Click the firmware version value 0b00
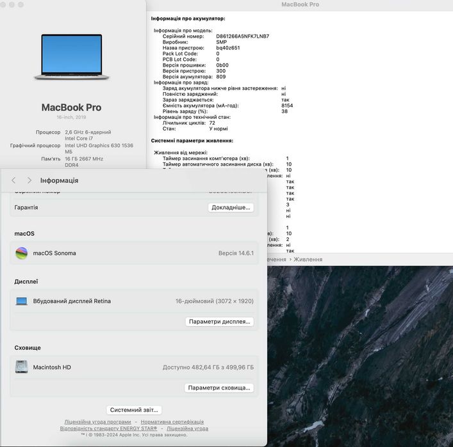This screenshot has width=453, height=447. (x=222, y=65)
